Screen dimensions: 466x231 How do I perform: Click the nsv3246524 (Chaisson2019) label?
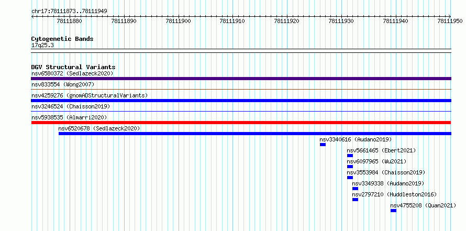coord(71,106)
